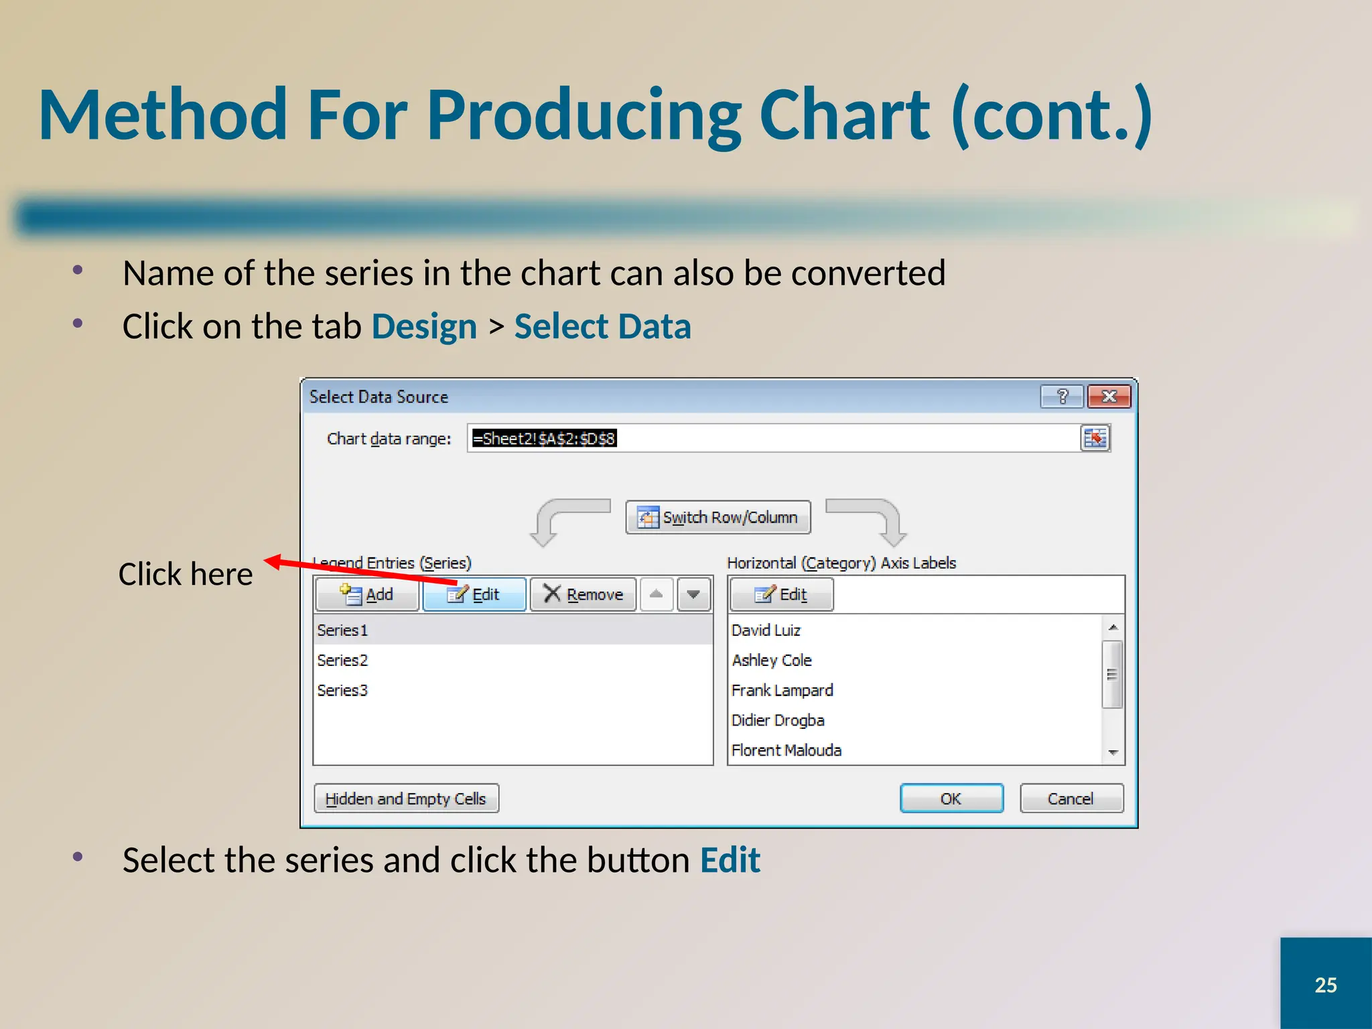Click the Switch Row/Column button
The width and height of the screenshot is (1372, 1029).
pos(718,517)
